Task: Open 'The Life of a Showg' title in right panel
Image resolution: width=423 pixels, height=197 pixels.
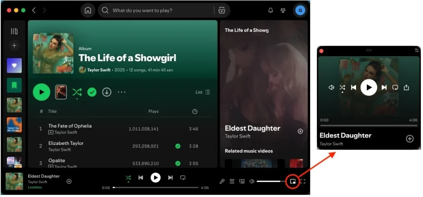Action: click(x=247, y=30)
